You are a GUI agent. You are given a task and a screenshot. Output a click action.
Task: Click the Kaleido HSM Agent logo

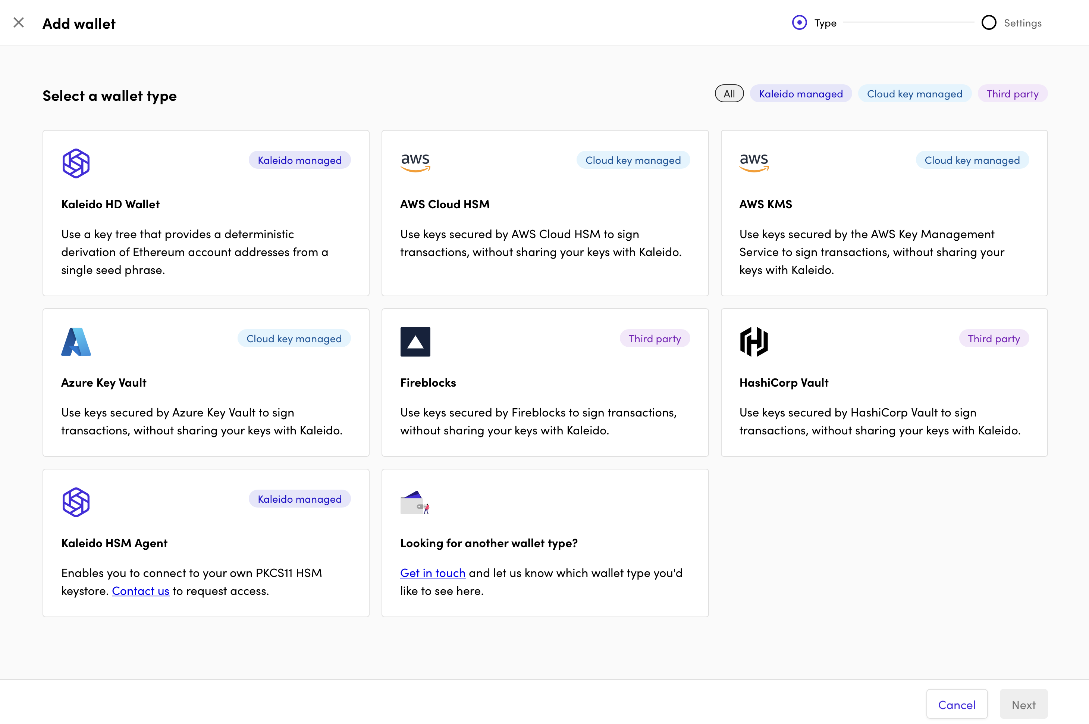pos(76,502)
